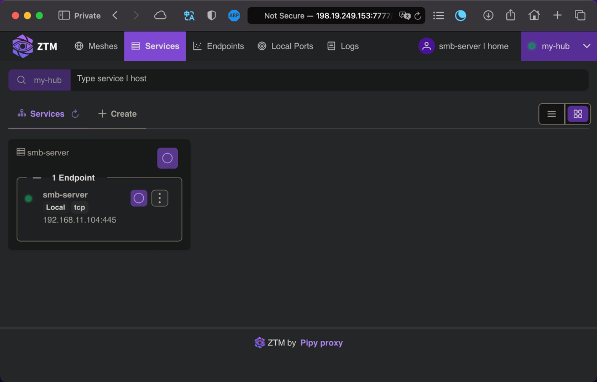Screen dimensions: 597x382
Task: Go to the Endpoints tab
Action: (x=218, y=46)
